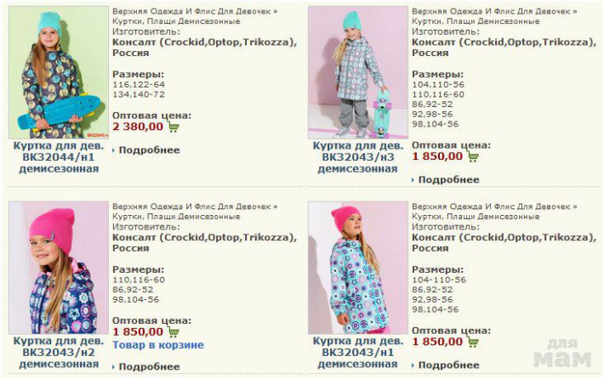The width and height of the screenshot is (604, 379).
Task: Open thumbnail of girl in turquoise floral jacket
Action: 358,268
